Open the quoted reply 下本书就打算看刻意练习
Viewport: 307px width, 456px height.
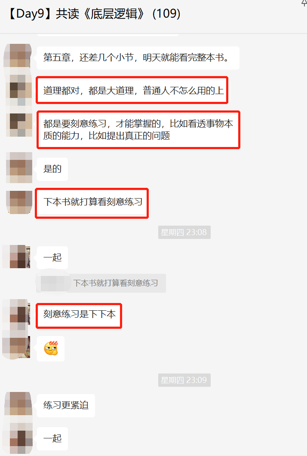[101, 283]
